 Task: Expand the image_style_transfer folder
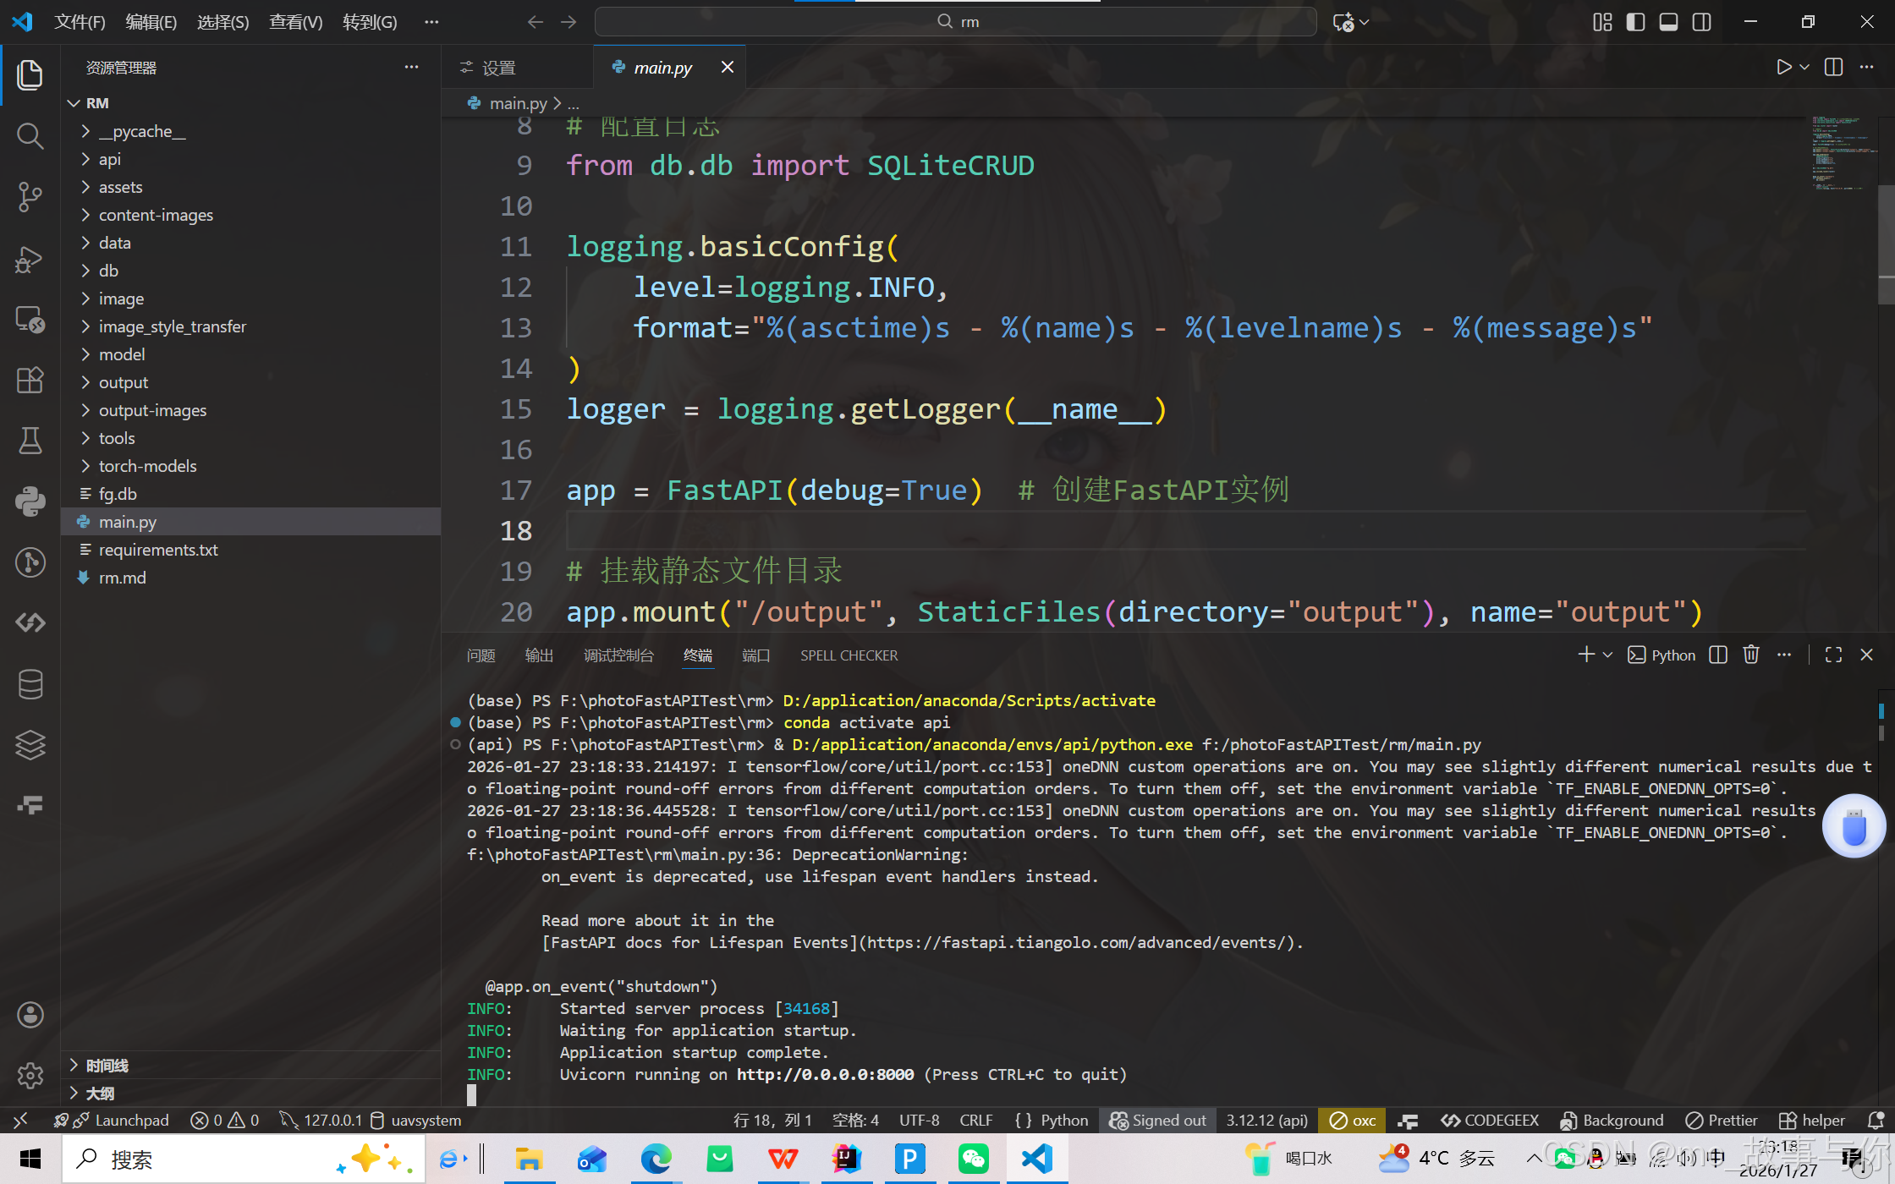point(172,326)
